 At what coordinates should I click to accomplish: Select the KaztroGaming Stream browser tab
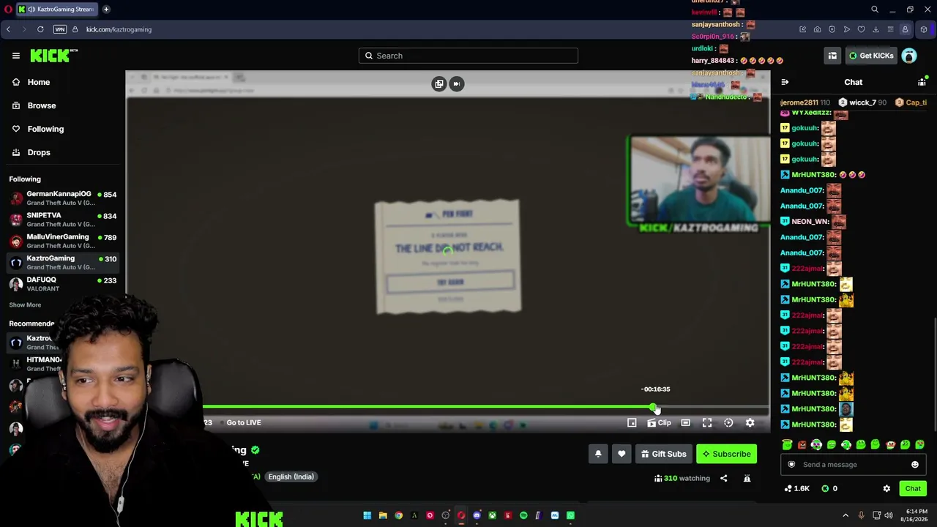tap(56, 10)
